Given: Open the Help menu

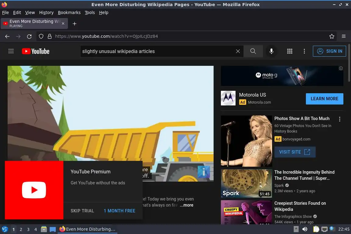Looking at the screenshot, I should [x=104, y=12].
